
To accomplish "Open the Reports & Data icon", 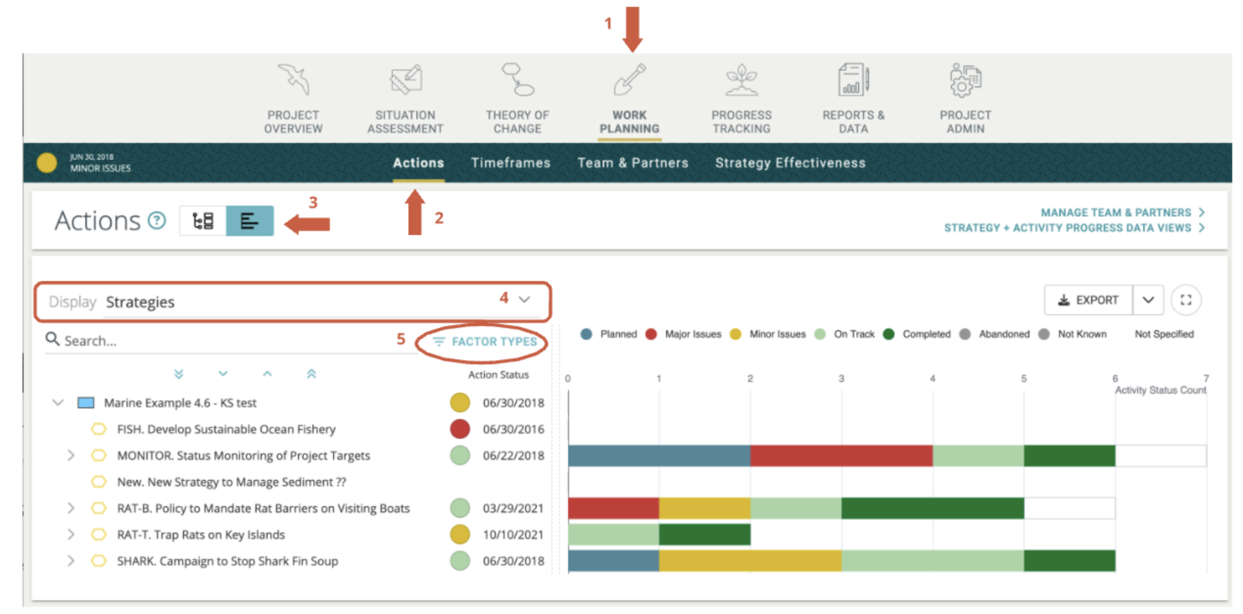I will click(x=853, y=79).
